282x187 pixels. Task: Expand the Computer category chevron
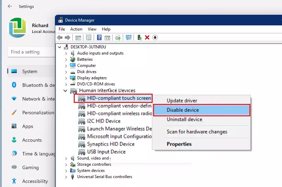66,66
